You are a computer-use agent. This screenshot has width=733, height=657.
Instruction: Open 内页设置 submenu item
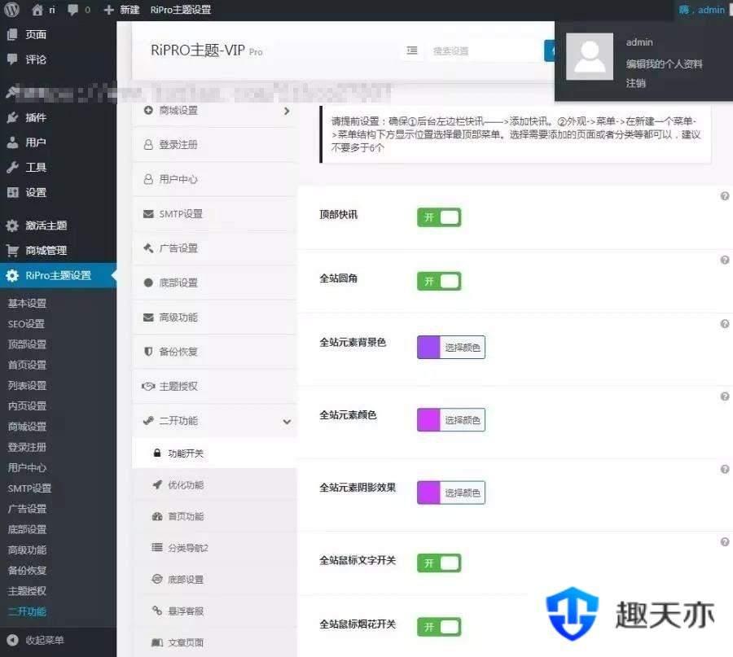click(x=27, y=406)
